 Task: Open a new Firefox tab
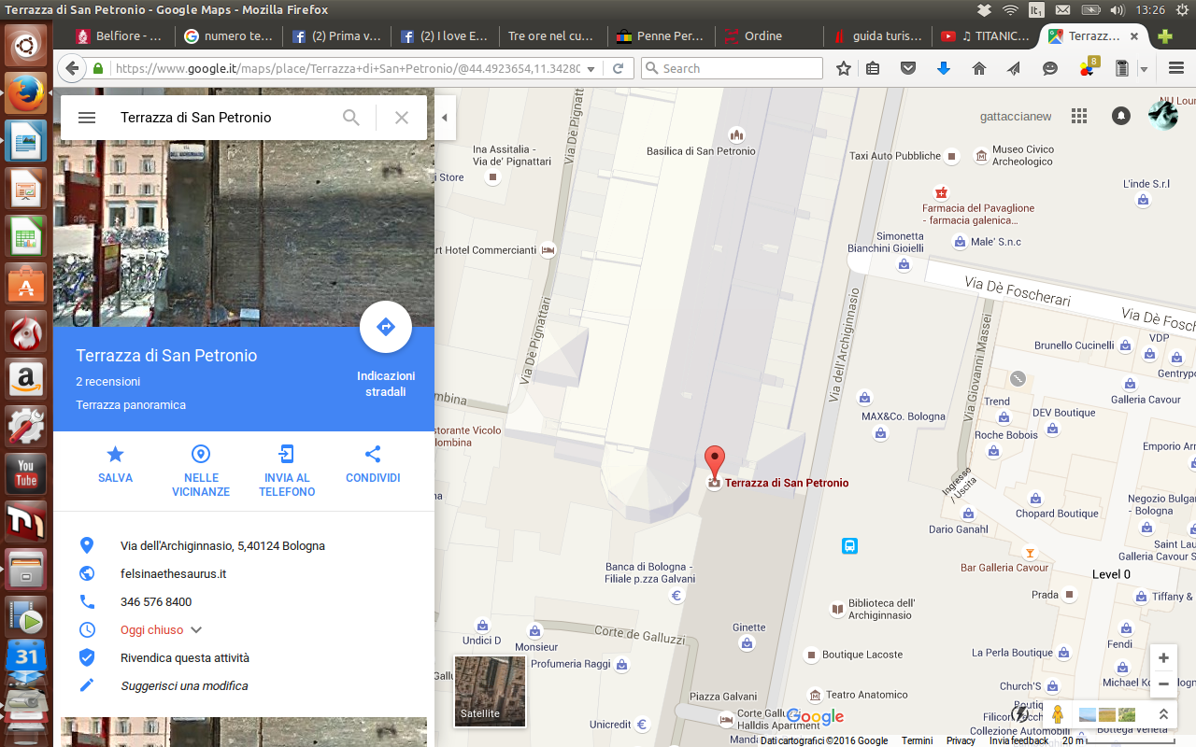(1165, 36)
